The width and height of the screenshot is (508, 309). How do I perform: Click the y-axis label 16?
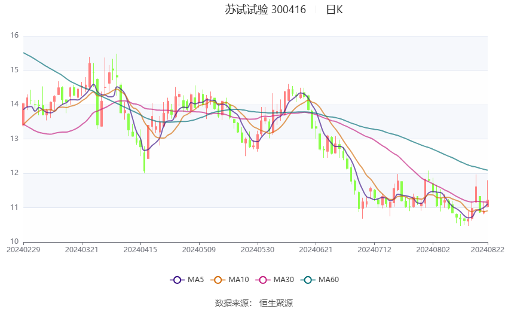14,35
